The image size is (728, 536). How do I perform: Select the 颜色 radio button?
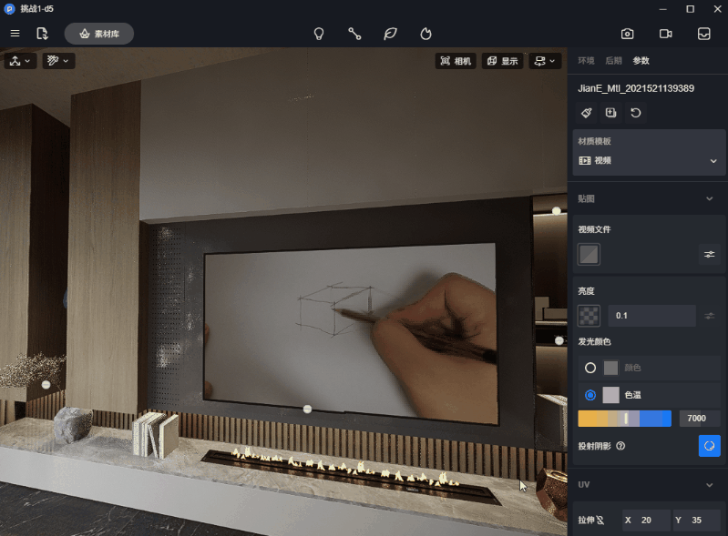click(590, 368)
